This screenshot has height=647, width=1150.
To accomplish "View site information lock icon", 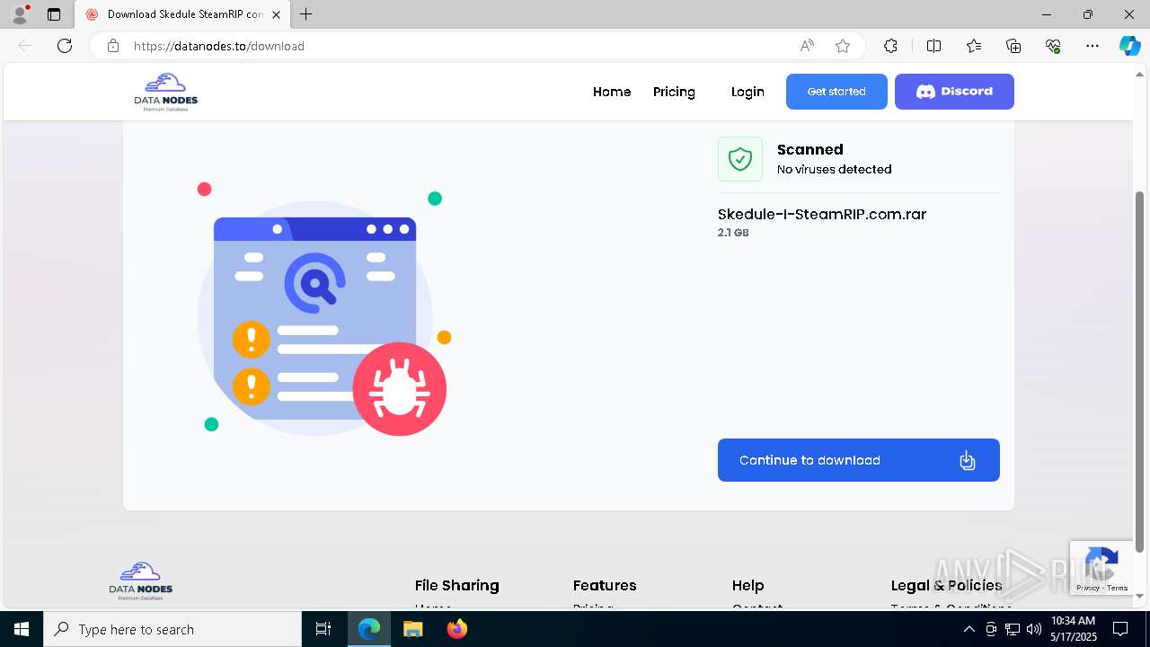I will pos(113,46).
